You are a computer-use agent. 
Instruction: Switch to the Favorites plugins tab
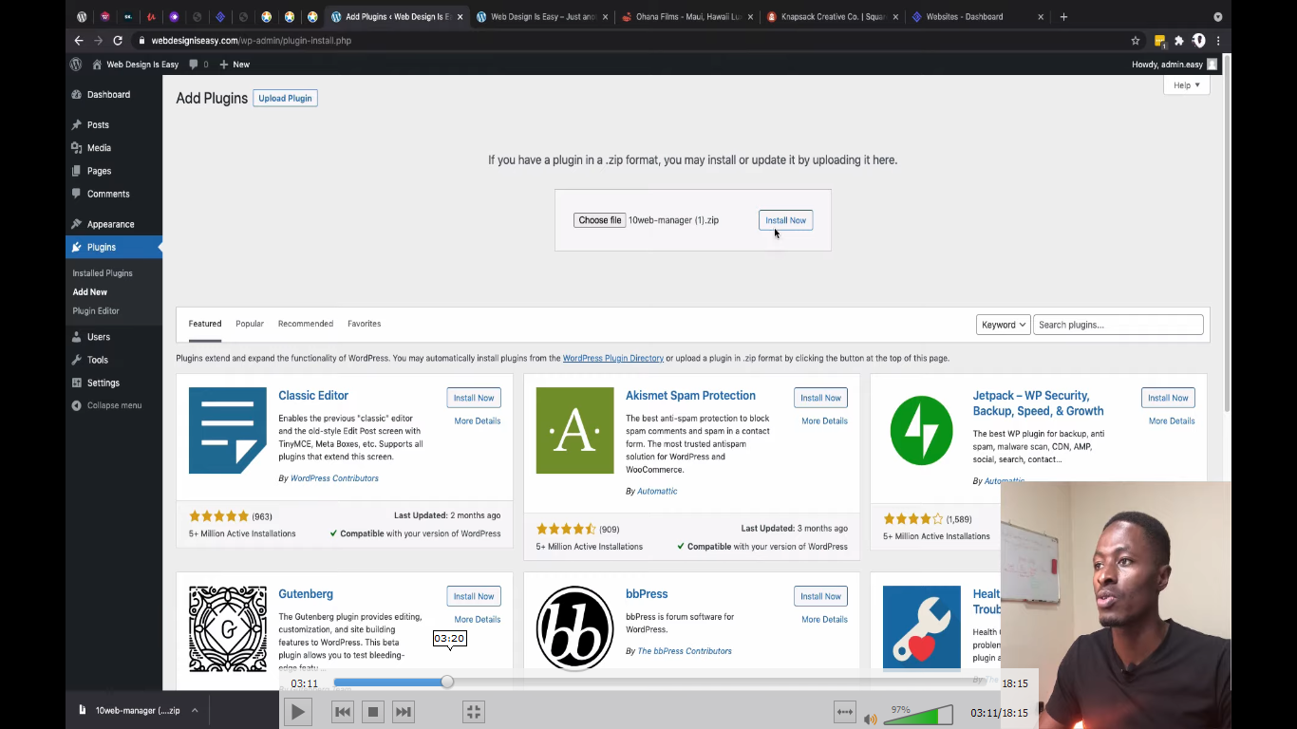pyautogui.click(x=364, y=324)
